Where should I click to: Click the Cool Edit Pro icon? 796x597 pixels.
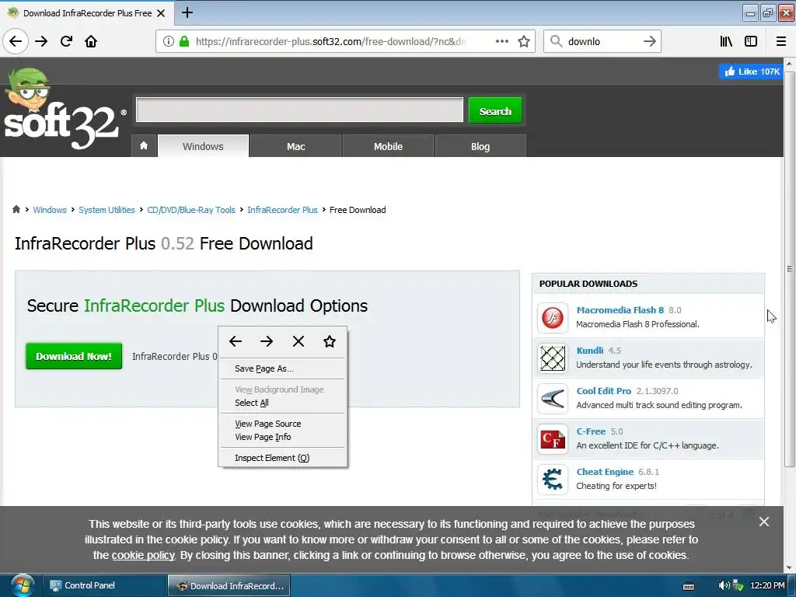coord(553,399)
